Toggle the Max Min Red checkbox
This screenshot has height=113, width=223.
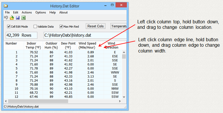(61, 27)
